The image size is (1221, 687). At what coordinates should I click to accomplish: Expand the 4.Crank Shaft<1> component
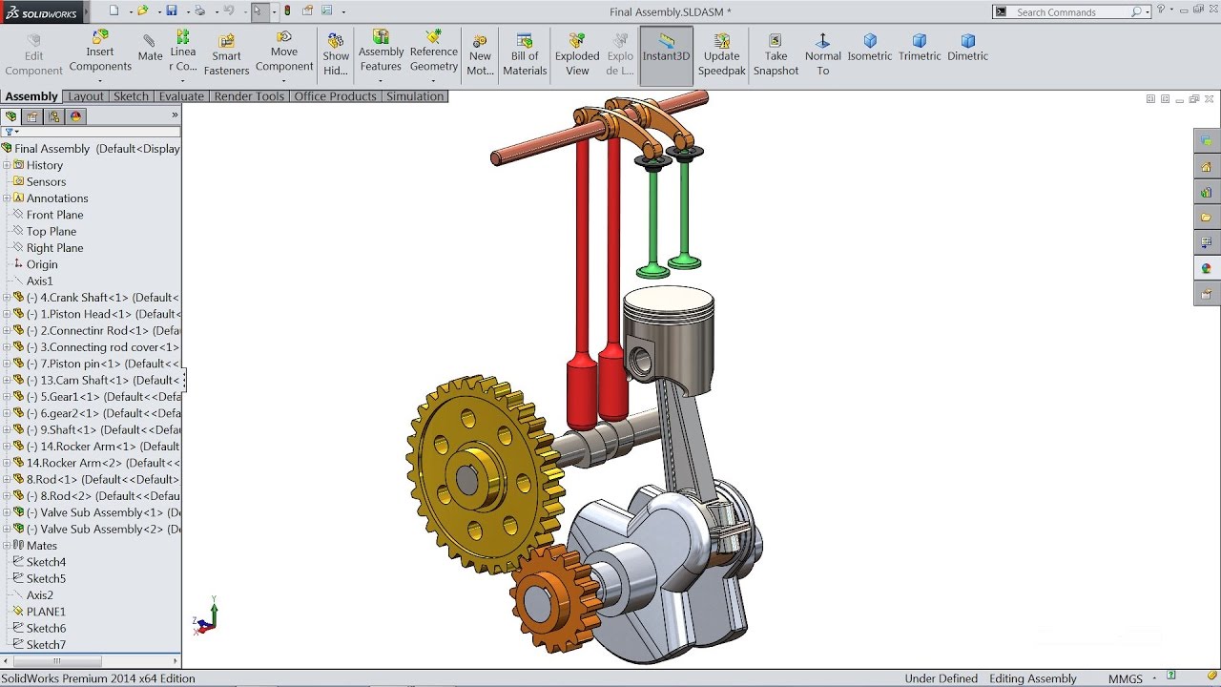click(x=7, y=298)
